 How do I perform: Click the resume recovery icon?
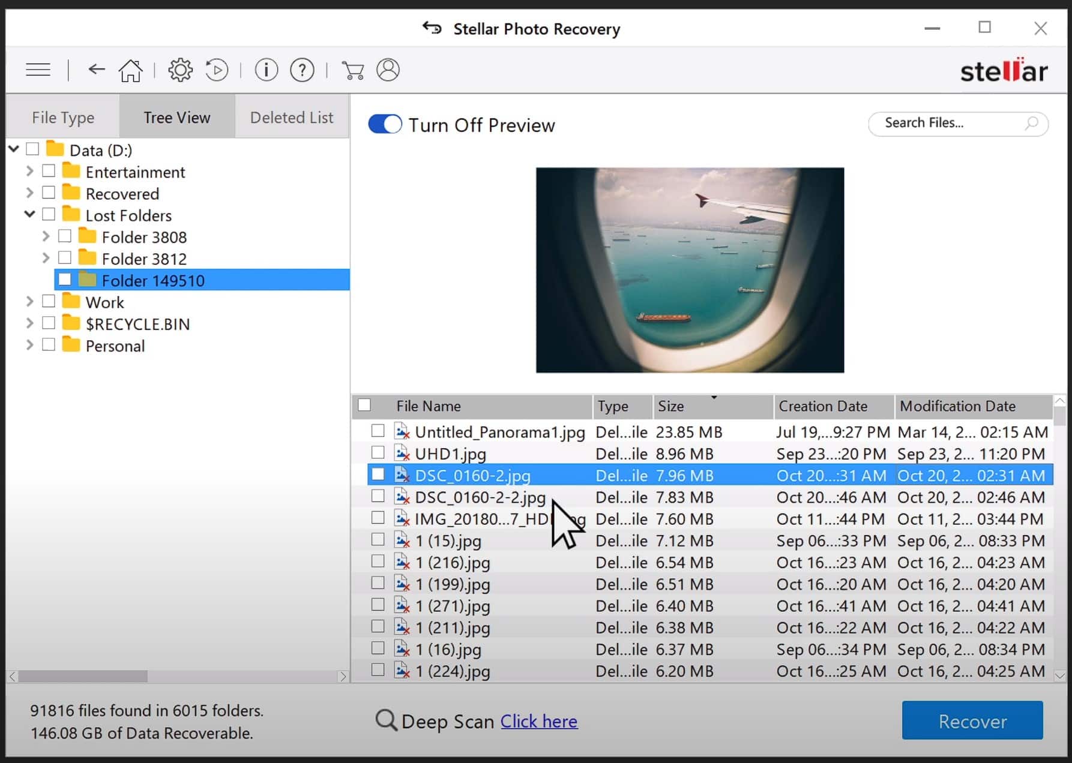217,70
